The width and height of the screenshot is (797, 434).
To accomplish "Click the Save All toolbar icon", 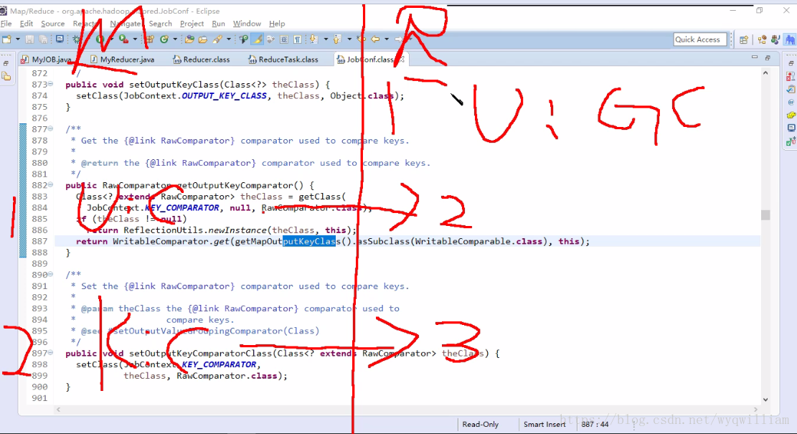I will click(x=43, y=39).
